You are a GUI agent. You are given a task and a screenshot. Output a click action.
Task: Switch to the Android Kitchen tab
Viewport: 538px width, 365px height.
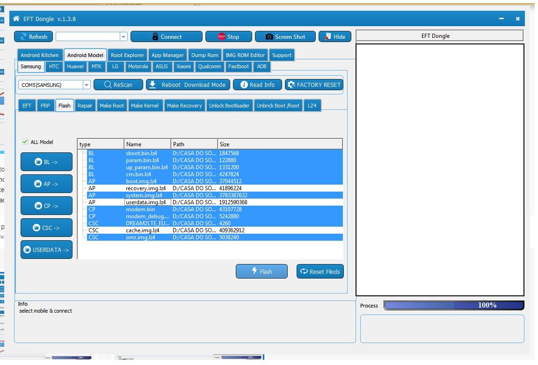click(39, 55)
